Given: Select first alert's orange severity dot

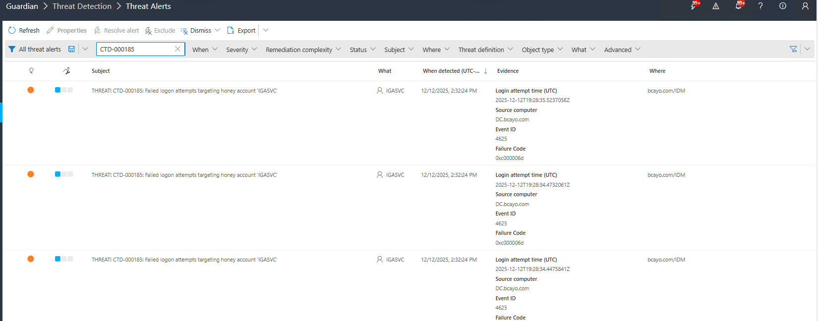Looking at the screenshot, I should (31, 90).
